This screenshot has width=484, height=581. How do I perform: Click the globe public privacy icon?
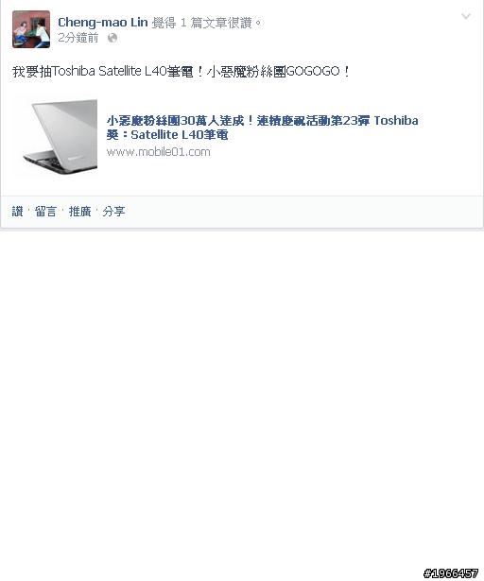pos(112,38)
